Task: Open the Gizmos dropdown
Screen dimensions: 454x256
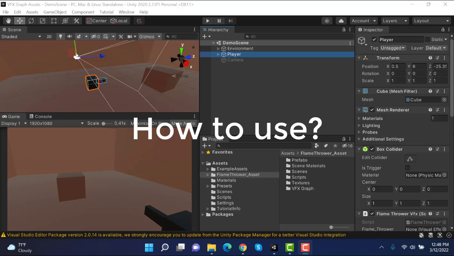Action: click(150, 37)
